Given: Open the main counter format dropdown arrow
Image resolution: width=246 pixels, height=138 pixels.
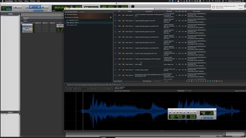Looking at the screenshot, I should (x=63, y=11).
